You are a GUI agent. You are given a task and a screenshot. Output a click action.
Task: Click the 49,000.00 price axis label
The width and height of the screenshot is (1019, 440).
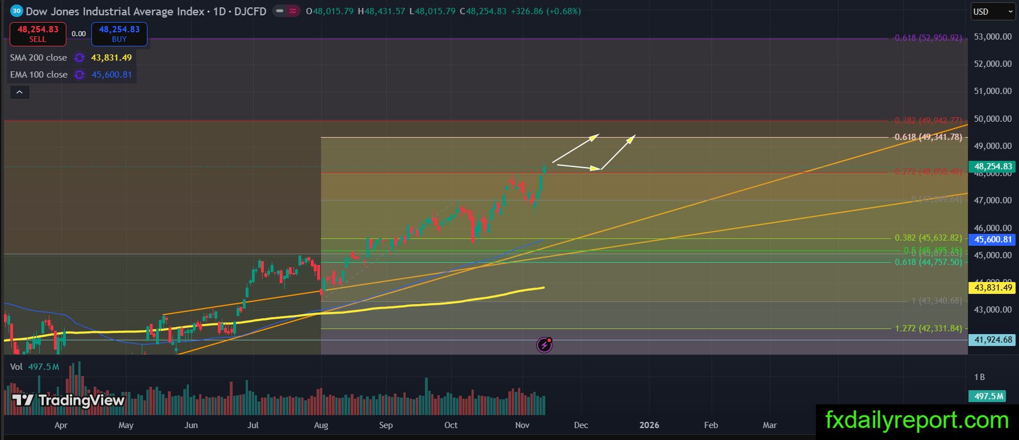point(993,146)
